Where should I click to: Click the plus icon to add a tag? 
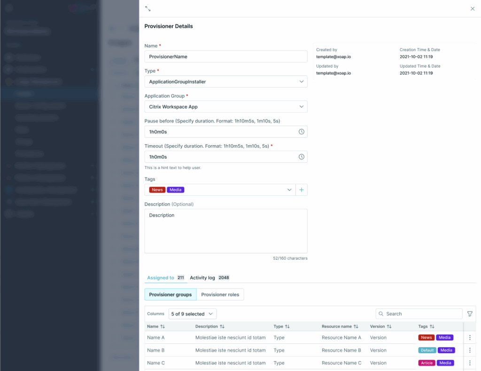tap(302, 189)
